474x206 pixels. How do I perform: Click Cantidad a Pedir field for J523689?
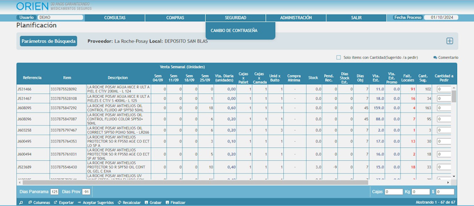(444, 167)
